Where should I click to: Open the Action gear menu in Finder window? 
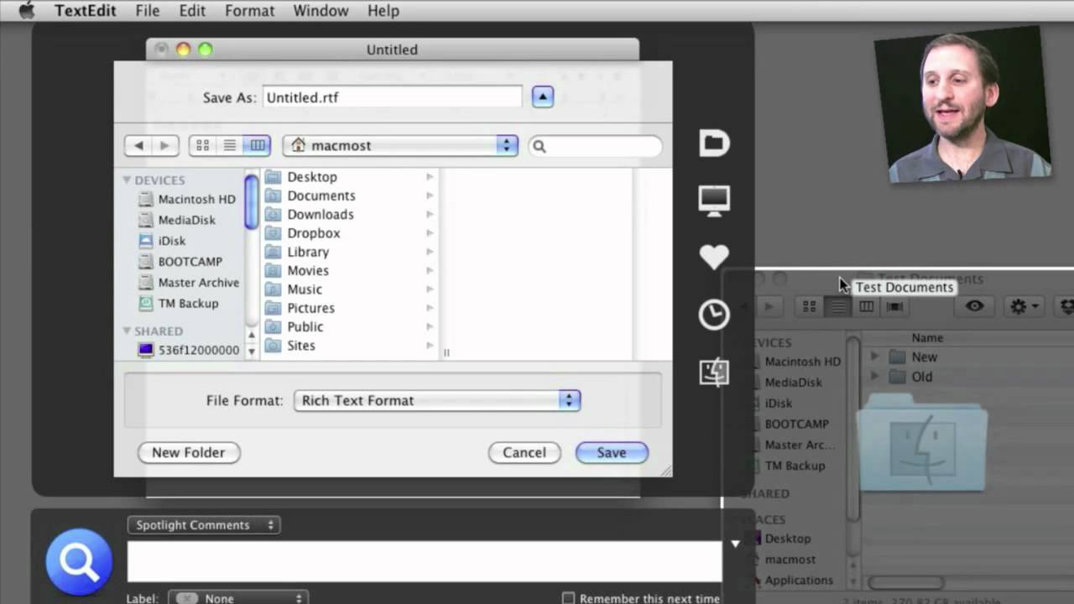point(1024,306)
